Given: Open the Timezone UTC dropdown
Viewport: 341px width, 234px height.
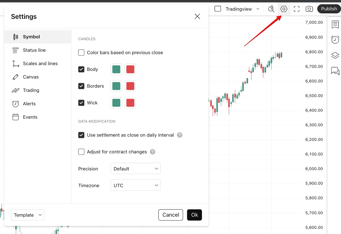Looking at the screenshot, I should pyautogui.click(x=136, y=185).
